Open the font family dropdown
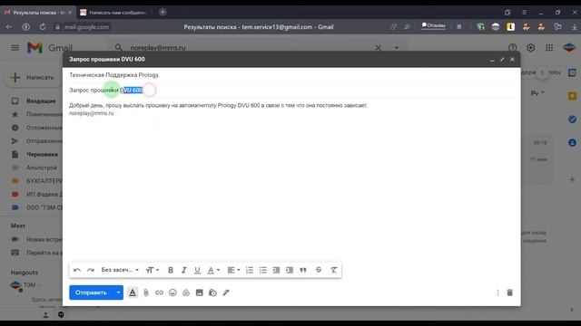 pos(120,270)
